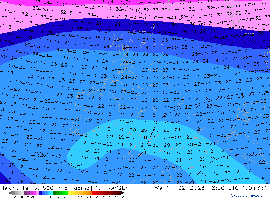The image size is (270, 198).
Task: Click the dark maroon right arrow of color scale
Action: point(123,193)
